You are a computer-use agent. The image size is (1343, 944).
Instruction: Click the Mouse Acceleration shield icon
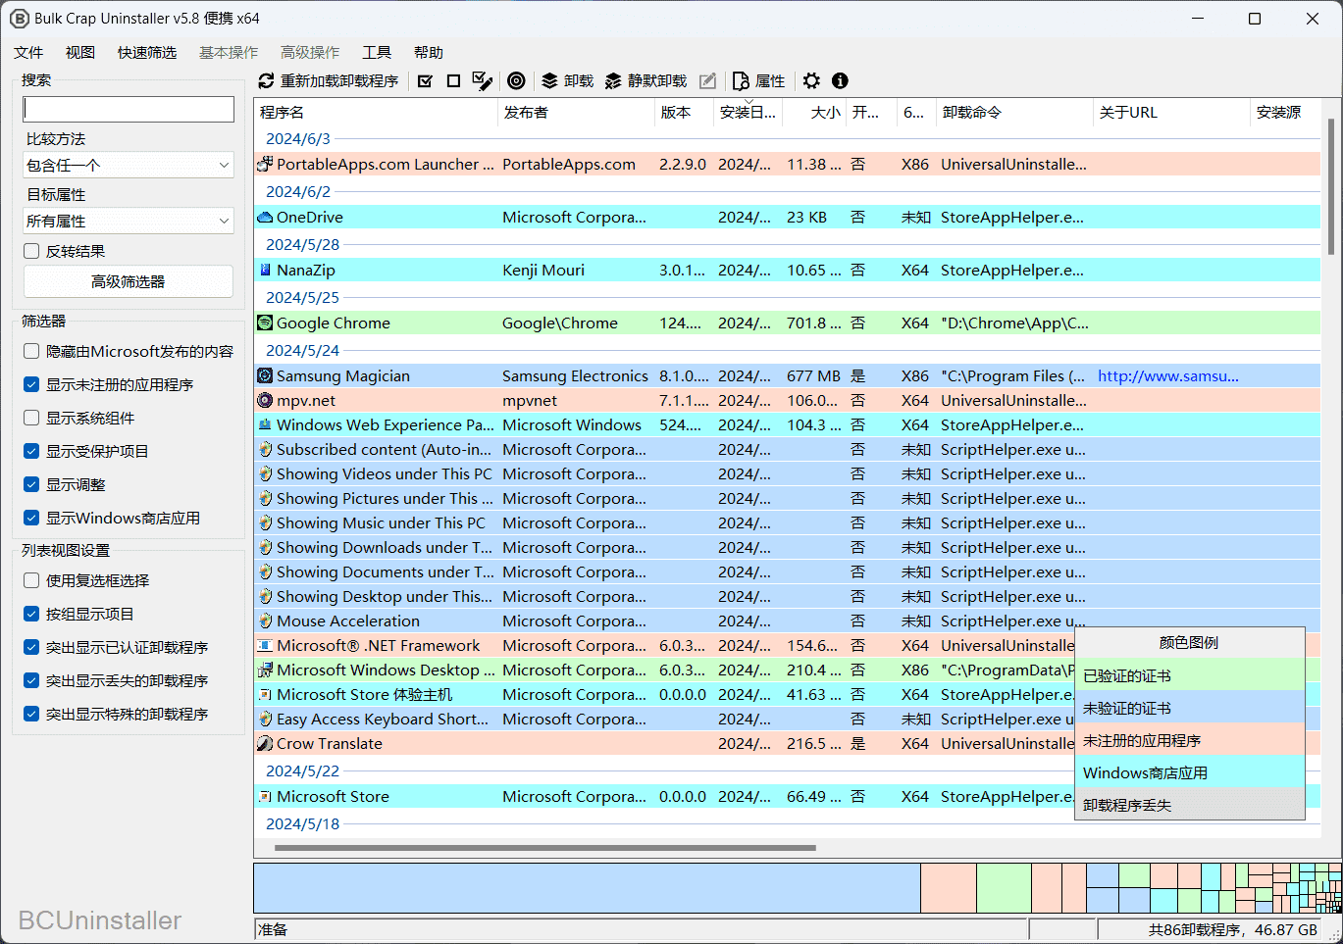pos(265,621)
